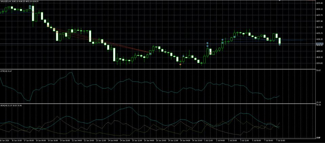Screen dimensions: 325x143
Task: Select blue arrow on candle above 2 Jul 20:00
Action: tap(234, 37)
